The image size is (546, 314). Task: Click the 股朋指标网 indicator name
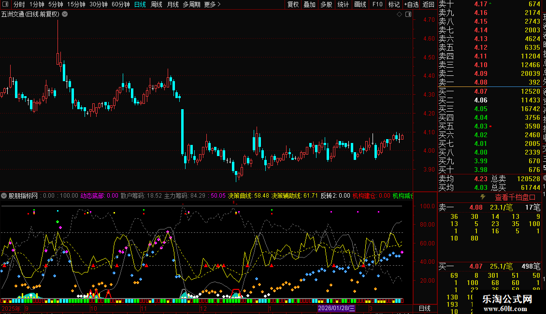[x=23, y=196]
